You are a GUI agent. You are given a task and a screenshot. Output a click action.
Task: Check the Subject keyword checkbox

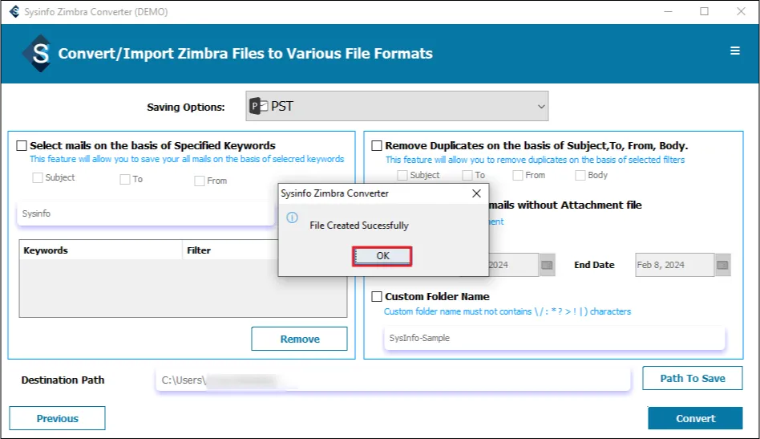pos(37,178)
